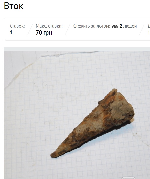The width and height of the screenshot is (150, 179).
Task: Select the "Ставок:" label
Action: (x=17, y=26)
